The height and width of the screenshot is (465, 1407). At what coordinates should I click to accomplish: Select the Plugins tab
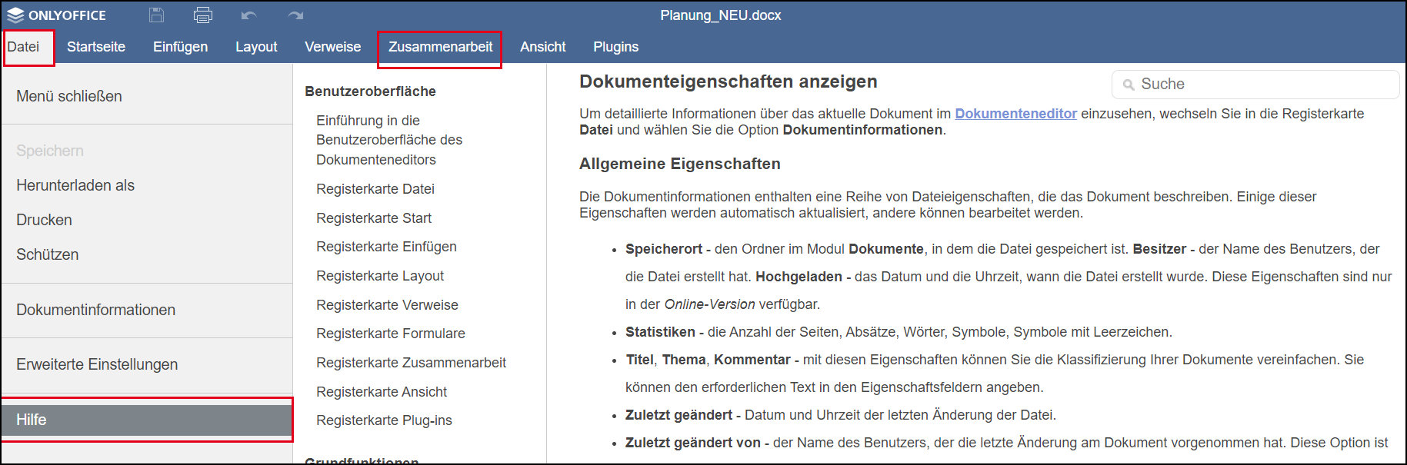(615, 47)
